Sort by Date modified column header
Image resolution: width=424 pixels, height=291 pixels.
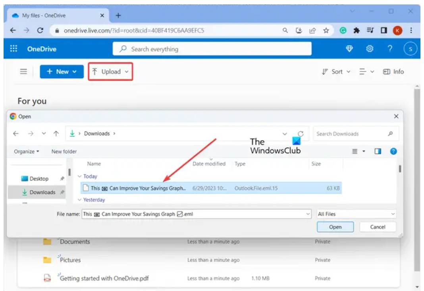209,164
